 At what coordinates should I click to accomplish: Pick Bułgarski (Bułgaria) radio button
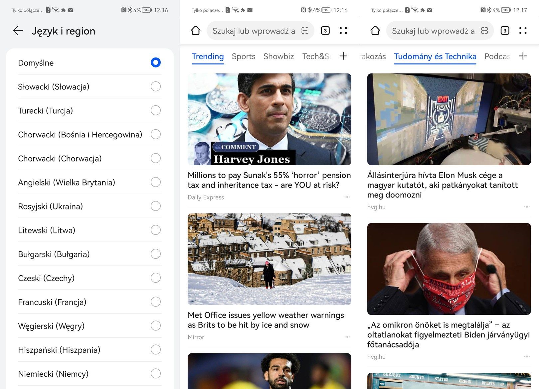click(156, 254)
